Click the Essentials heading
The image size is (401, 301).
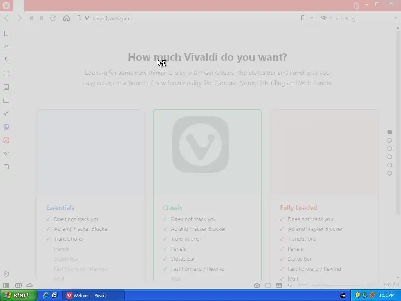(60, 208)
